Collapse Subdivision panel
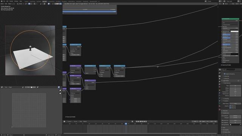Viewport: 242px width, 136px height. [226, 113]
